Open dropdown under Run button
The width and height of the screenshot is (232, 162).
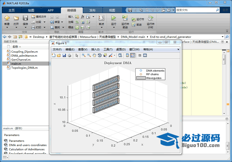pos(114,27)
